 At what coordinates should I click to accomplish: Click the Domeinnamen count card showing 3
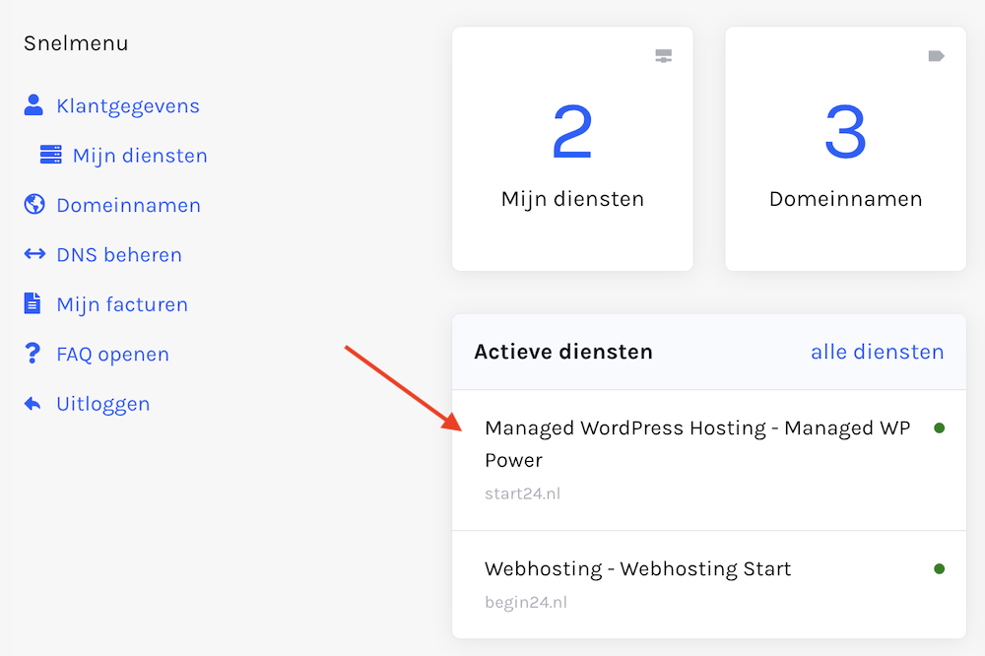pyautogui.click(x=845, y=149)
